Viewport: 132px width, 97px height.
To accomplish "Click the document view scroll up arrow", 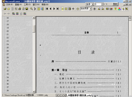I will click(x=130, y=18).
